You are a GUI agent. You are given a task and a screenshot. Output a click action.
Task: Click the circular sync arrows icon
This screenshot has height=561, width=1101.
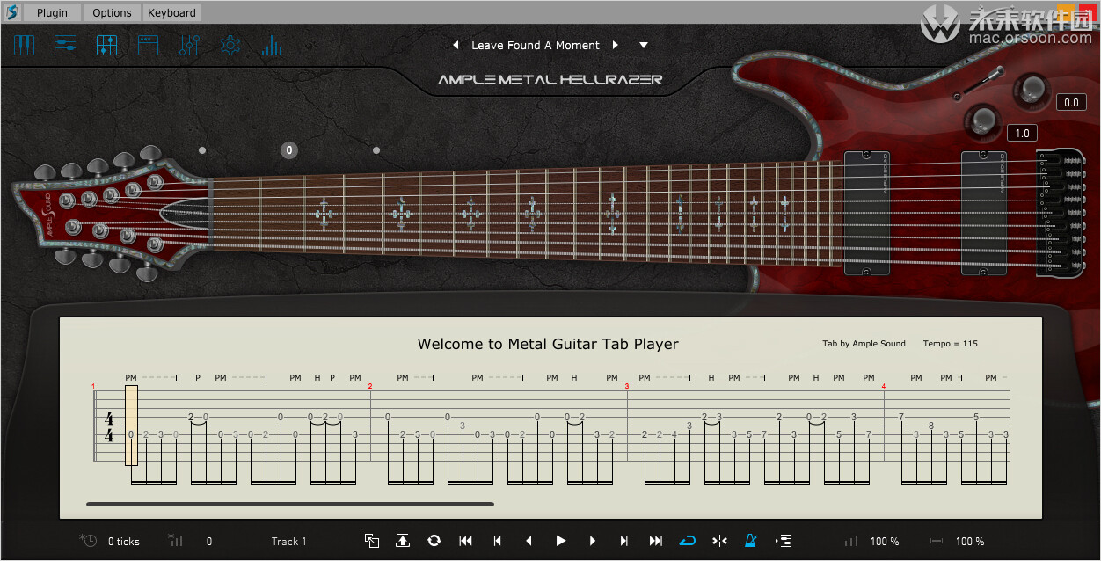pyautogui.click(x=434, y=541)
